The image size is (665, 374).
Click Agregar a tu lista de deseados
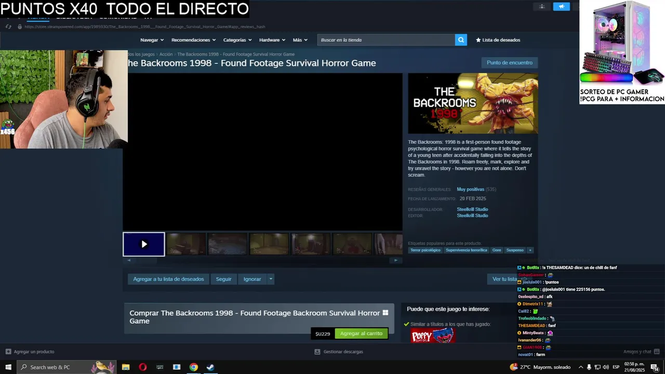click(168, 279)
